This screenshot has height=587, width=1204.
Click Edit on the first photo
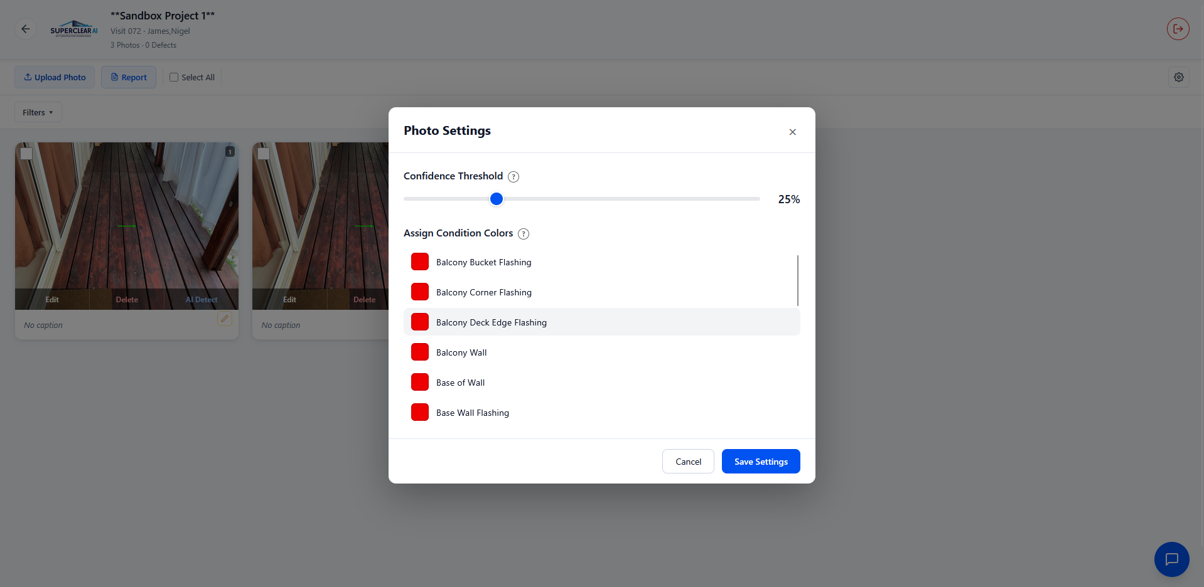click(52, 299)
